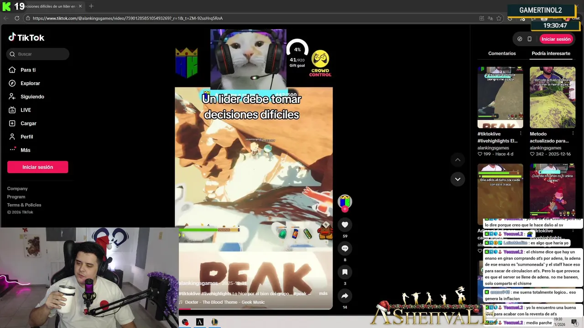This screenshot has width=584, height=328.
Task: Open a new browser tab
Action: [91, 6]
